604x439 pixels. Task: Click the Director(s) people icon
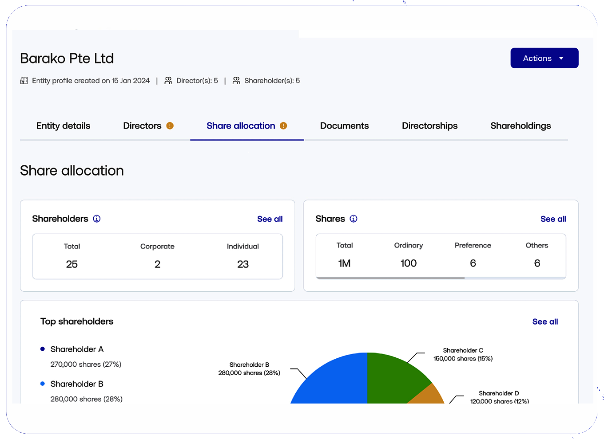pos(168,81)
